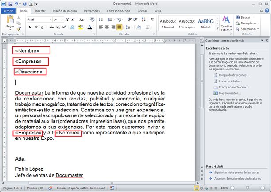Open the Arial font name dropdown
271x192 pixels.
[x=50, y=19]
